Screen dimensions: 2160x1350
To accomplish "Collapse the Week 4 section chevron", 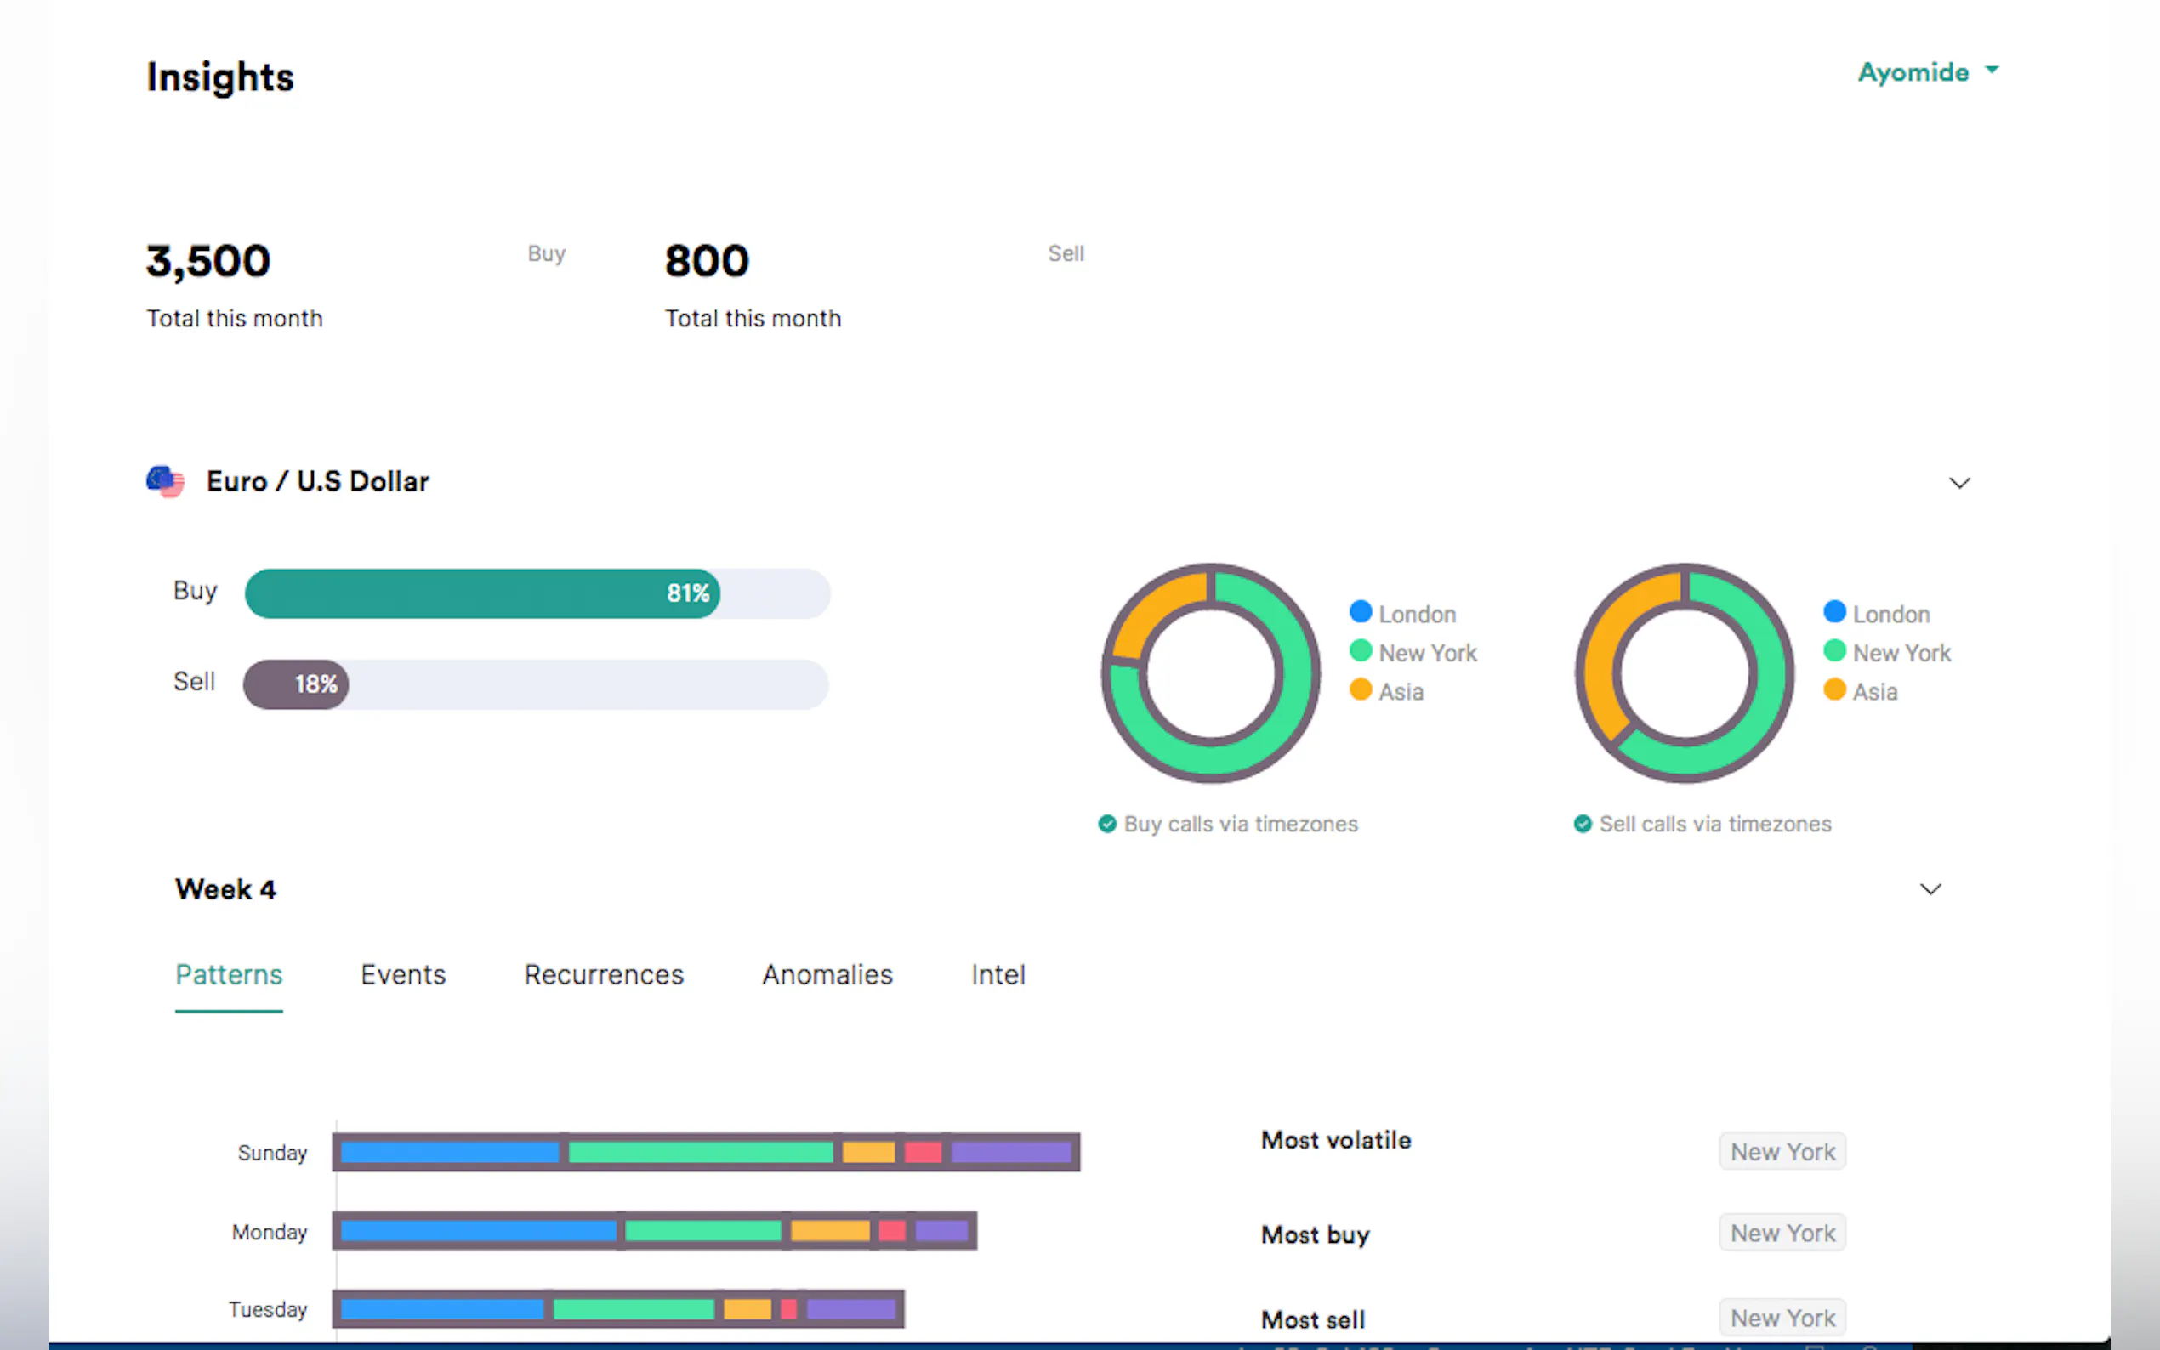I will 1930,889.
